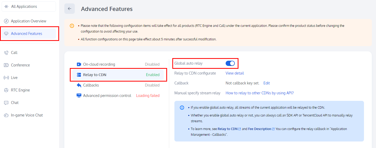
Task: Select Advanced permission control tab
Action: 107,96
